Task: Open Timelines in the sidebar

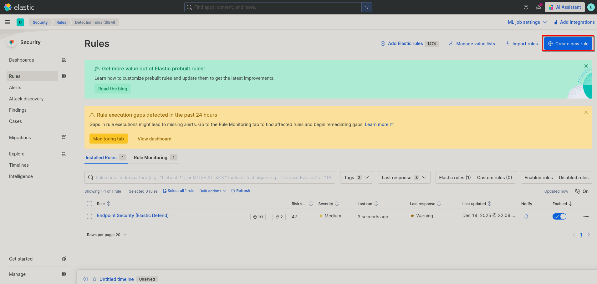Action: (19, 165)
